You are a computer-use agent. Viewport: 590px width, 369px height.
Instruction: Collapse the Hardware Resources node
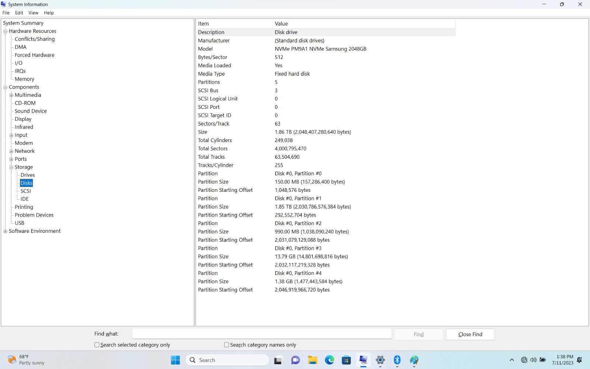tap(6, 31)
